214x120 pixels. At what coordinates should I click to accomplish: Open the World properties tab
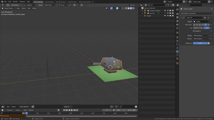coord(177,28)
